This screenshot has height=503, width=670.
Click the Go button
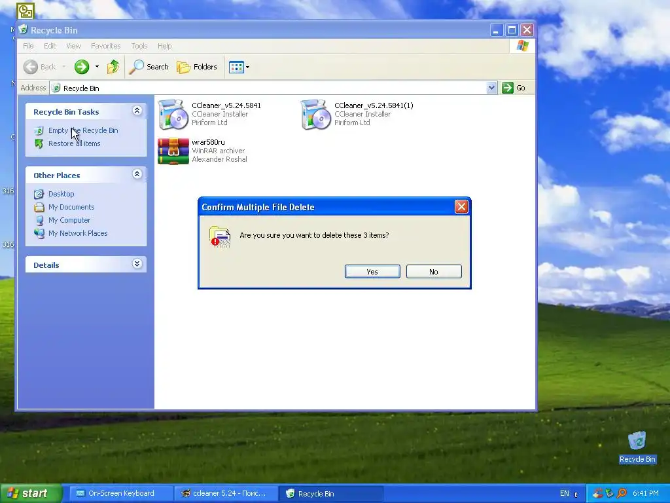click(514, 88)
